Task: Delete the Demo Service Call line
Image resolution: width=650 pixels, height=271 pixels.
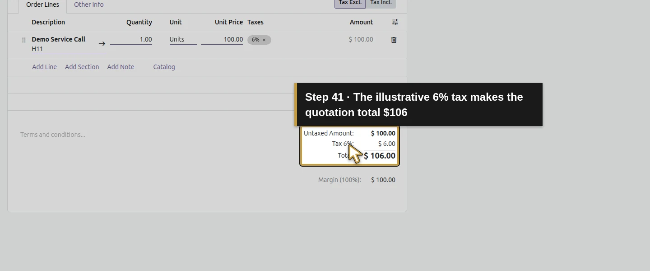Action: pyautogui.click(x=394, y=40)
